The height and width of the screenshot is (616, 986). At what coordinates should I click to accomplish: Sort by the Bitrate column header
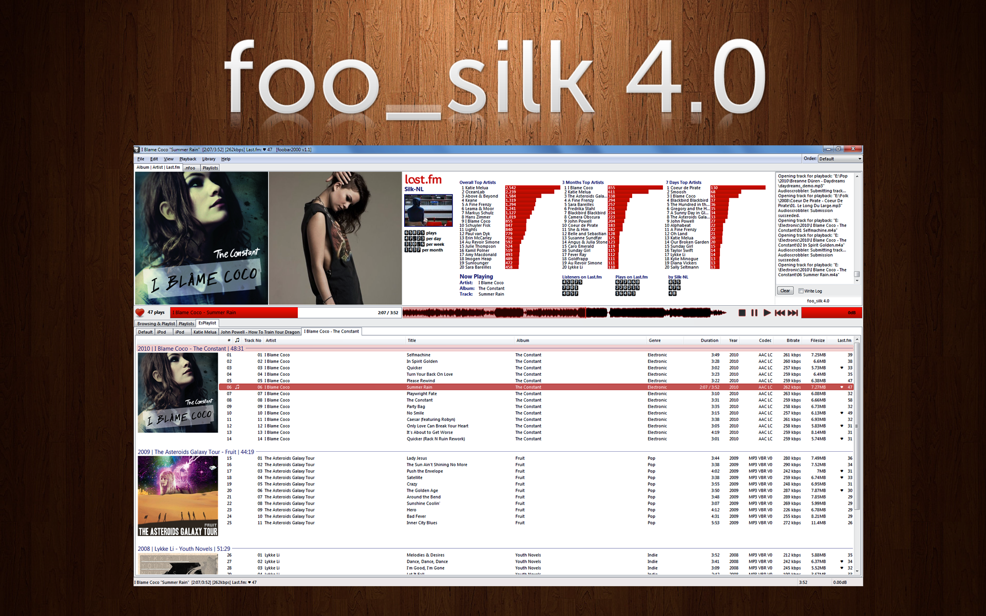793,340
